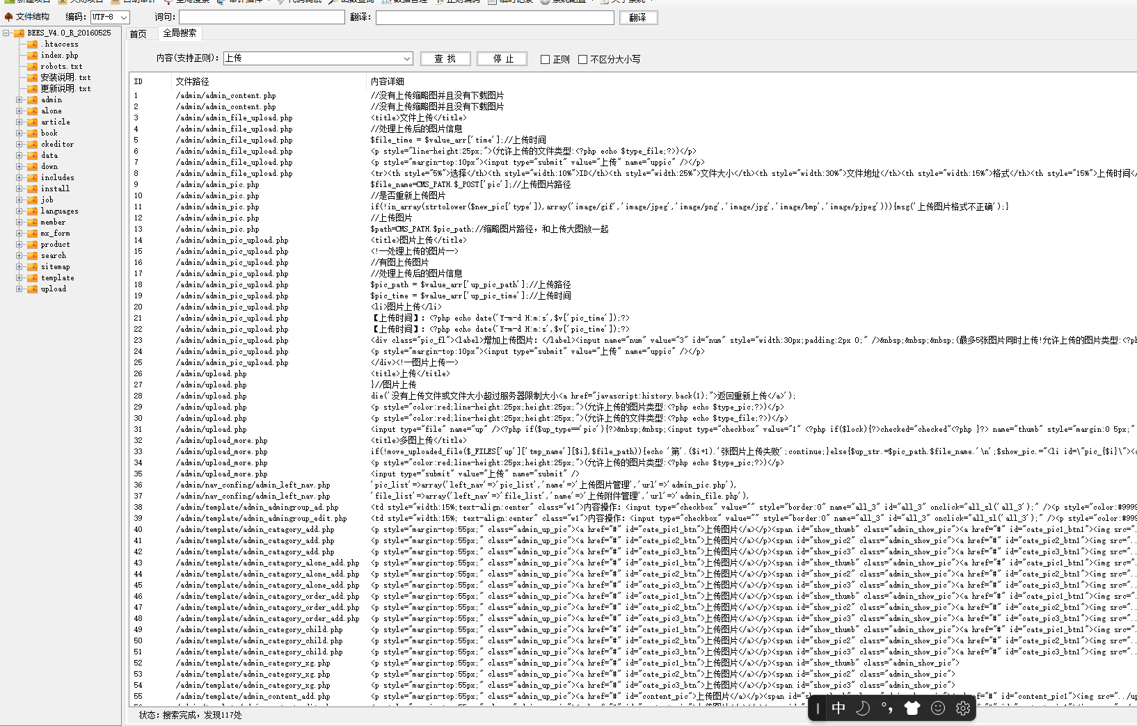The width and height of the screenshot is (1137, 726).
Task: Open the encoding dropdown showing UTF-8
Action: (x=109, y=17)
